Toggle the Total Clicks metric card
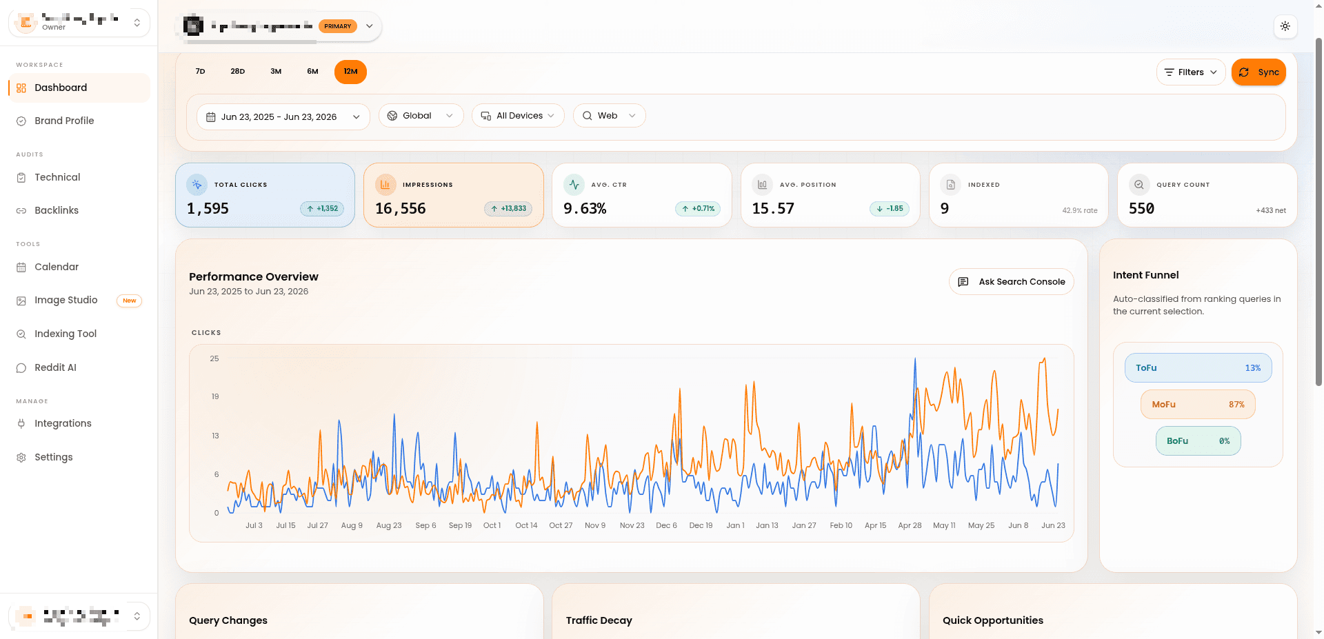 (x=265, y=195)
